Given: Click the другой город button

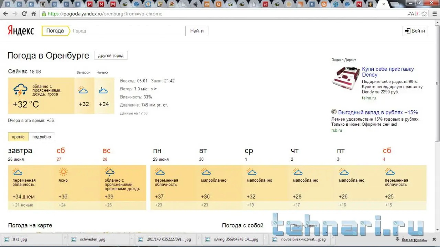Looking at the screenshot, I should pyautogui.click(x=111, y=56).
